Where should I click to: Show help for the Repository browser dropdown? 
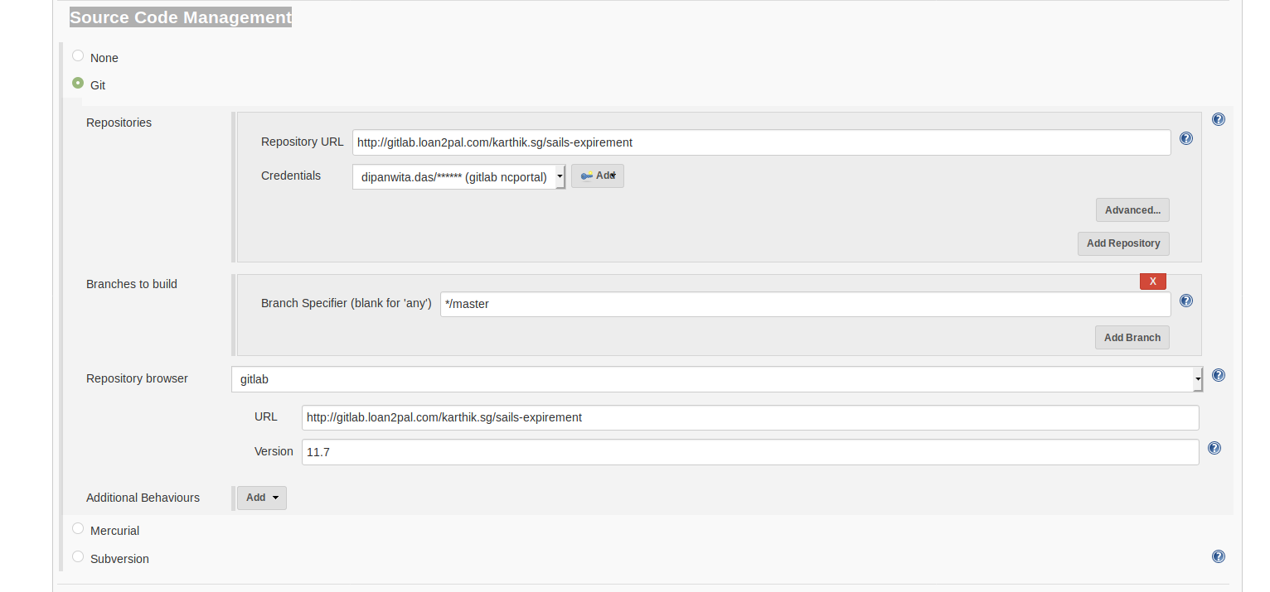tap(1218, 375)
